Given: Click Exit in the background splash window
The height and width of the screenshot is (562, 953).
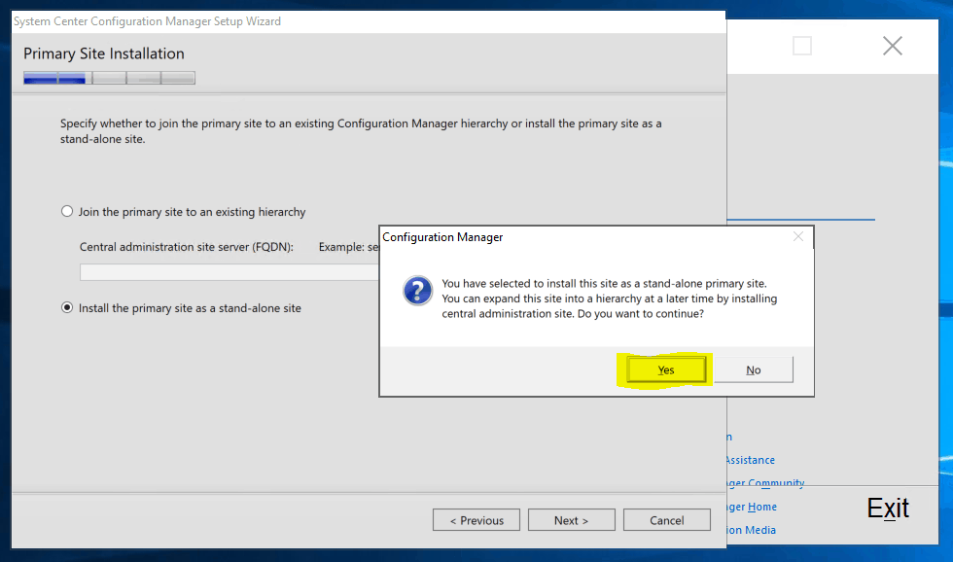Looking at the screenshot, I should (887, 508).
